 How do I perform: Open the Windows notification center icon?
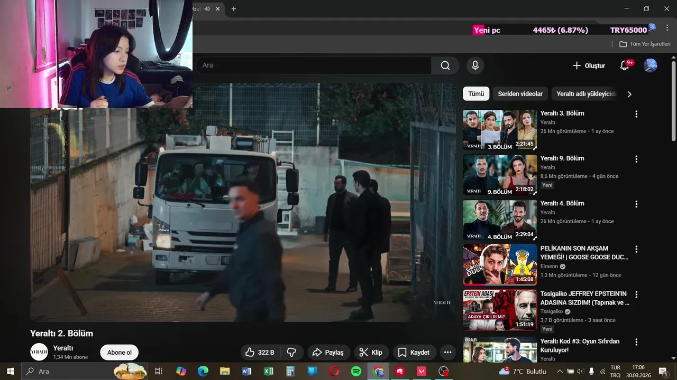662,372
